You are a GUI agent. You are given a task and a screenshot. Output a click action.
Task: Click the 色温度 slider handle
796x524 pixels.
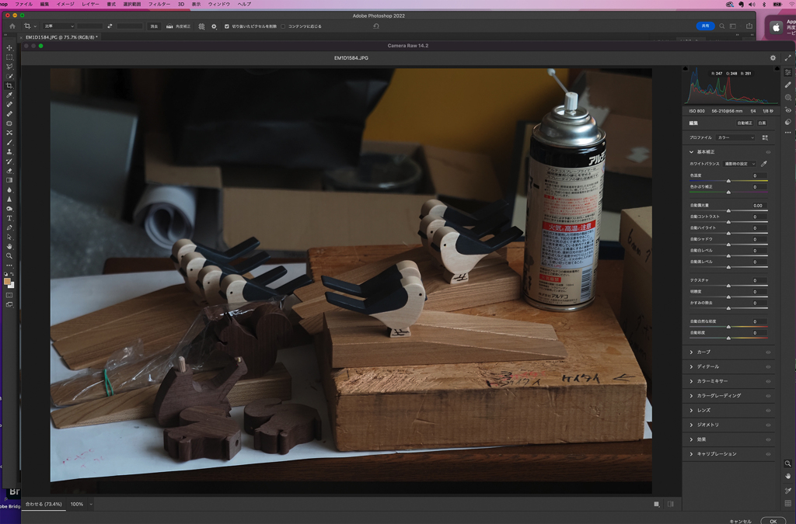(728, 181)
